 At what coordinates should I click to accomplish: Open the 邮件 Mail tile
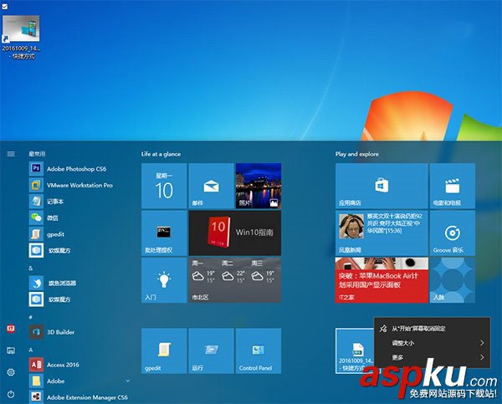point(211,186)
